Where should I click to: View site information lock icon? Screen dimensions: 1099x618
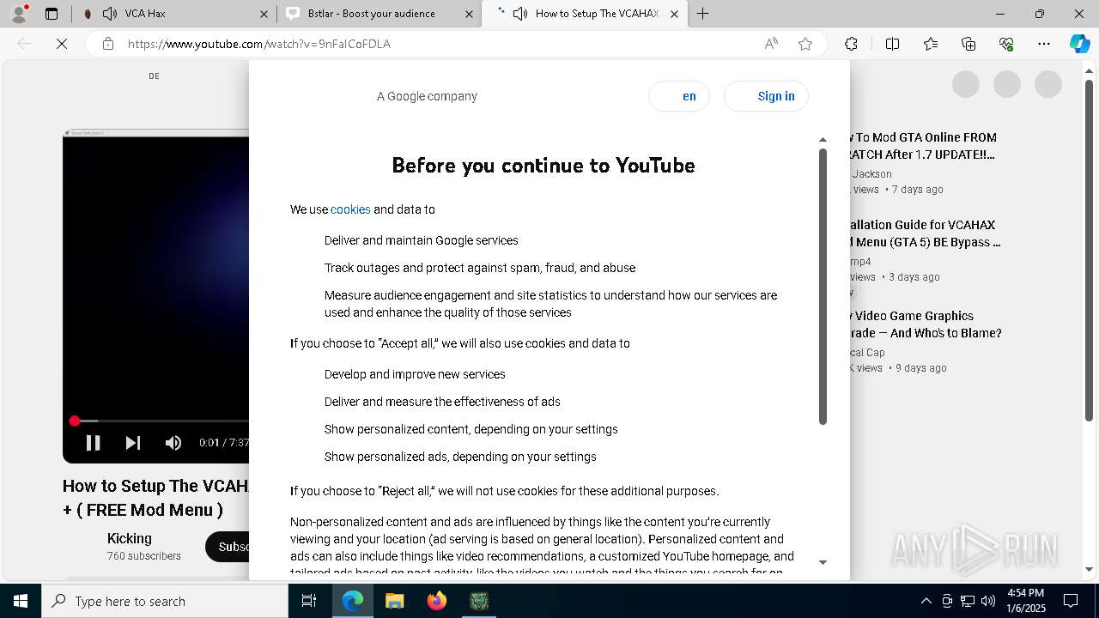(108, 44)
